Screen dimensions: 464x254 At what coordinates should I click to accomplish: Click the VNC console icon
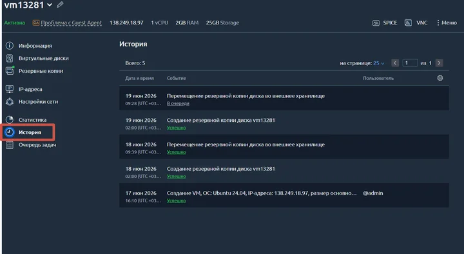[408, 23]
